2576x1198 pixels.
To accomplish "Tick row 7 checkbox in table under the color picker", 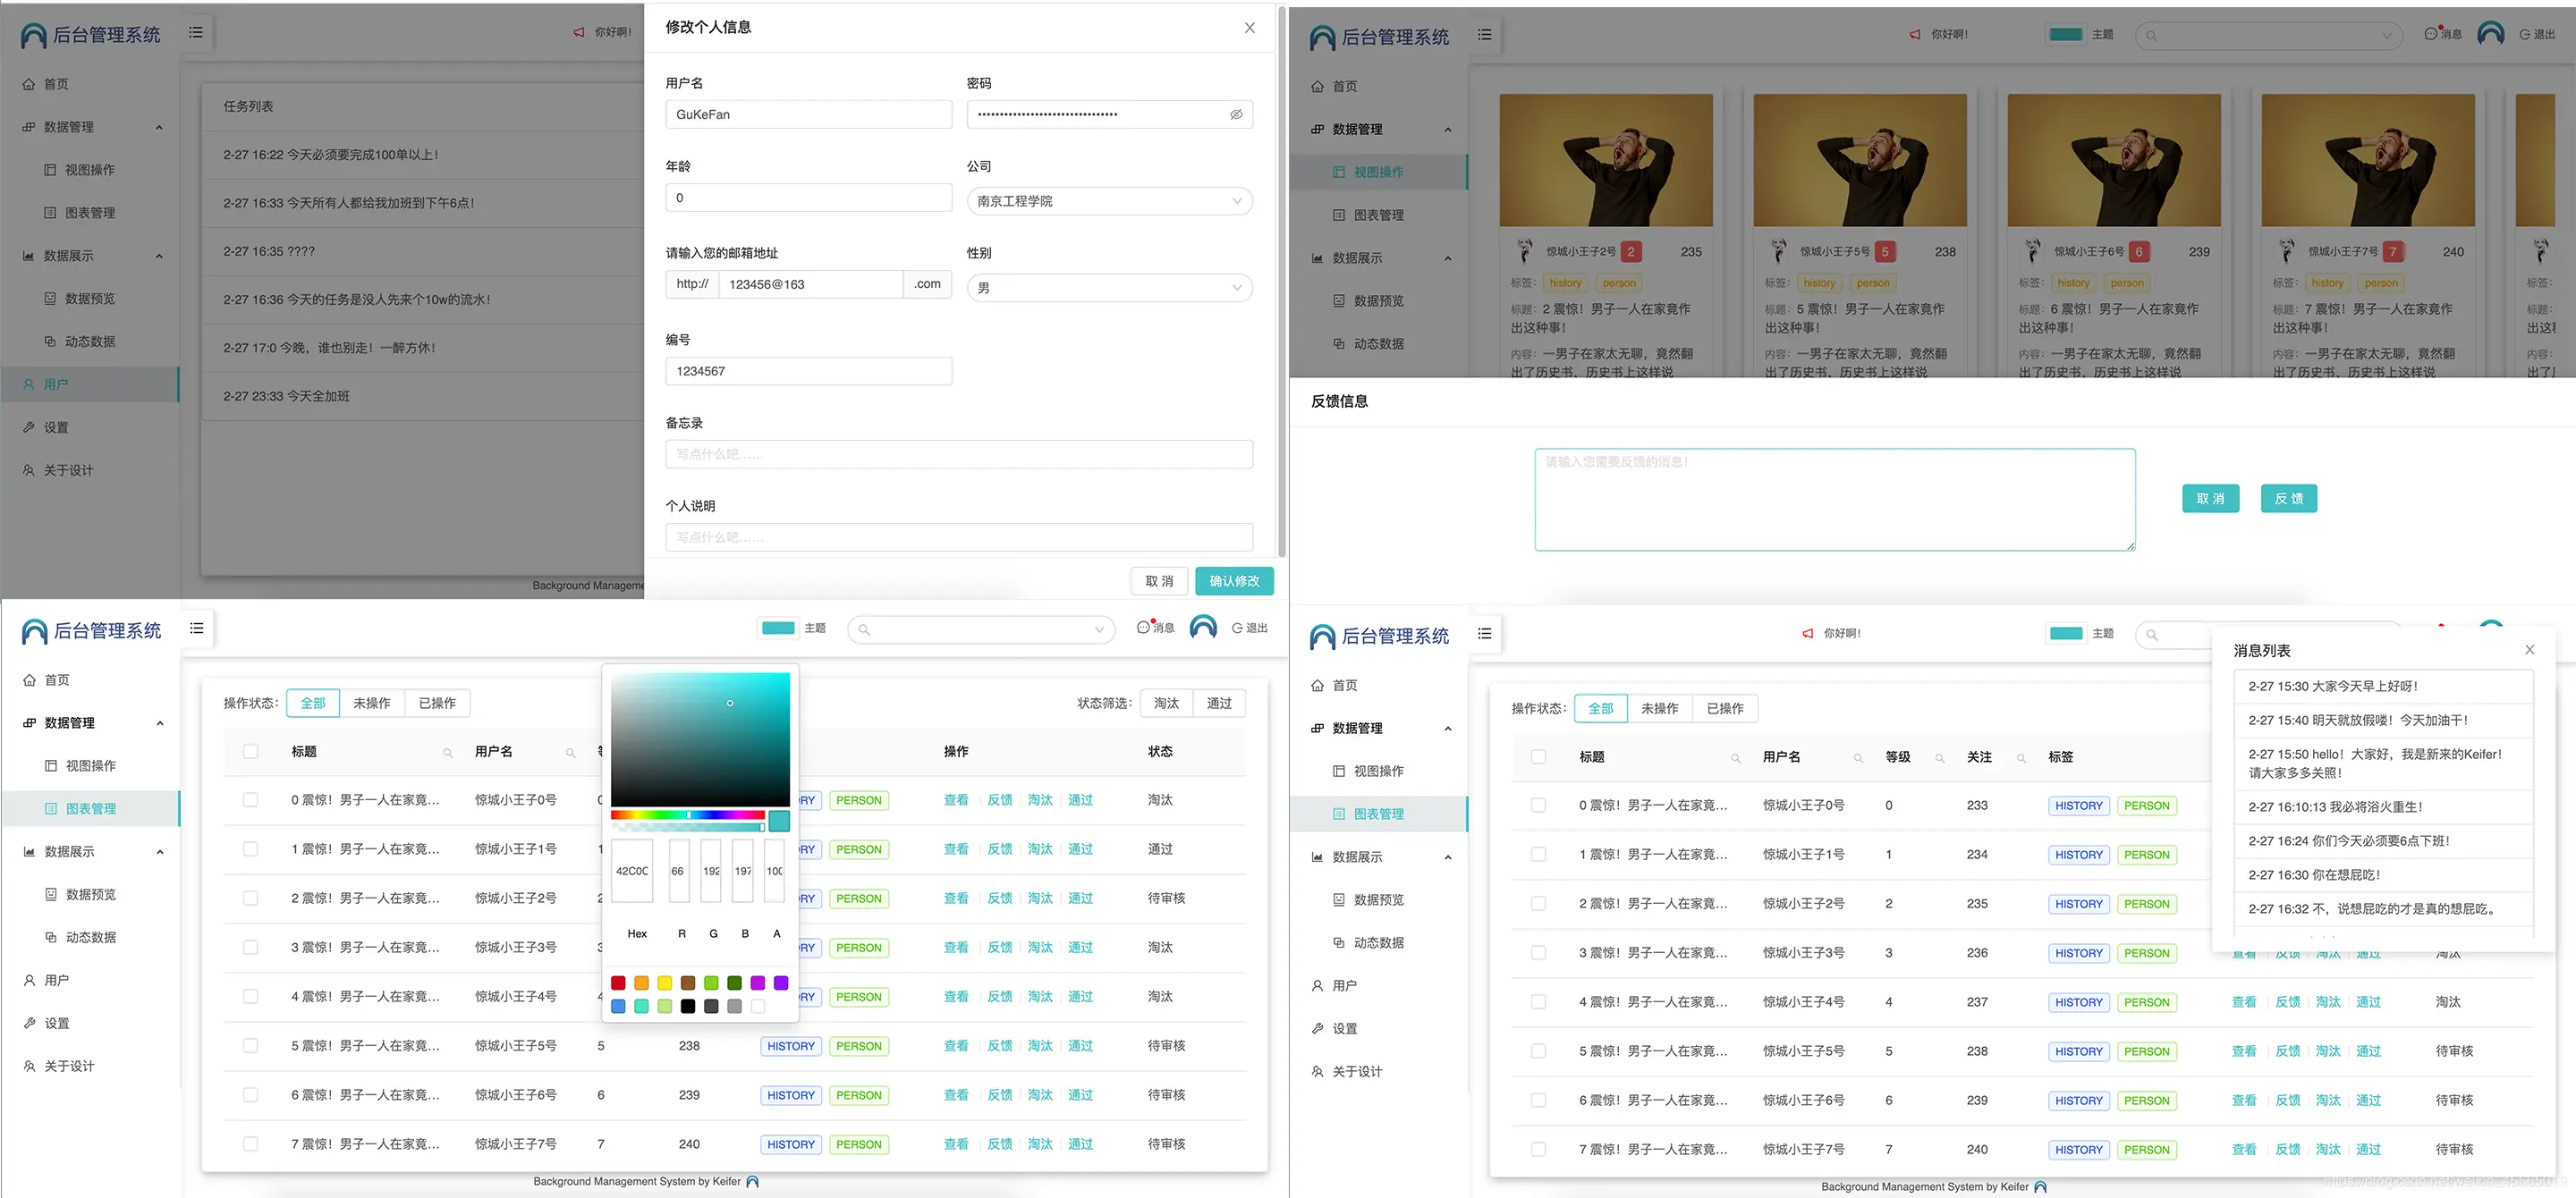I will pos(250,1144).
